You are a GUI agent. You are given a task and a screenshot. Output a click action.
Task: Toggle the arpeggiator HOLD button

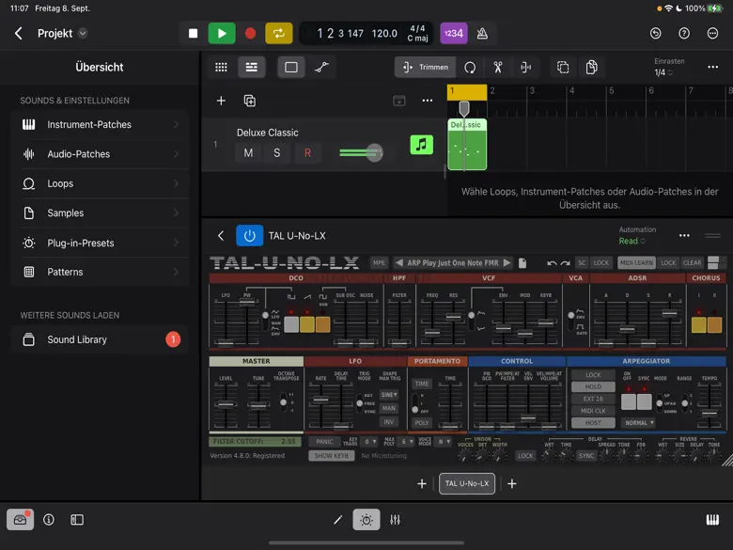point(593,386)
